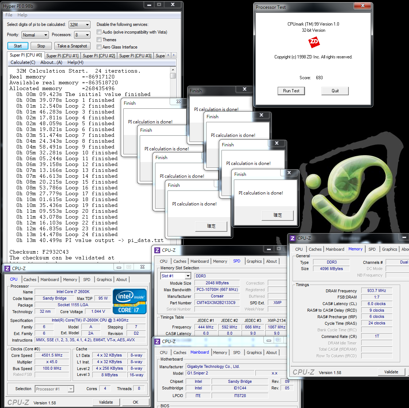Click the Core Voltage value 1.044 V
Screen dimensions: 409x408
(99, 312)
